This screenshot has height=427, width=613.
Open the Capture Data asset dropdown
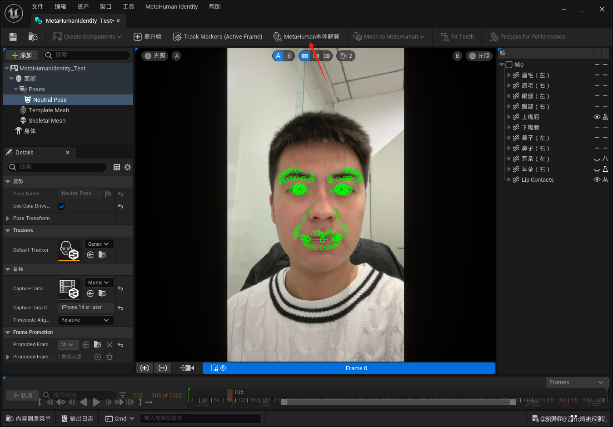(99, 283)
